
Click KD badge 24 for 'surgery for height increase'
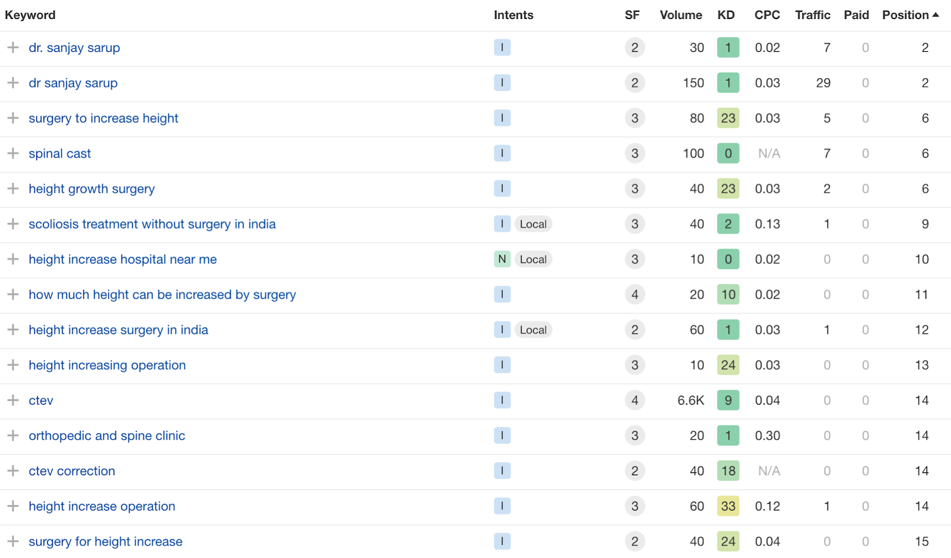(728, 541)
